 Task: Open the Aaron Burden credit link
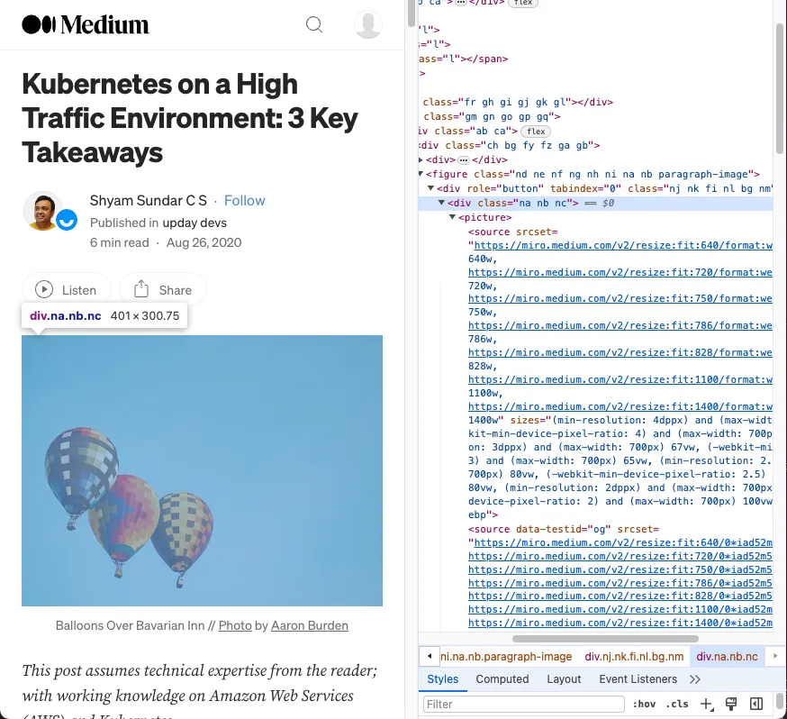(310, 625)
